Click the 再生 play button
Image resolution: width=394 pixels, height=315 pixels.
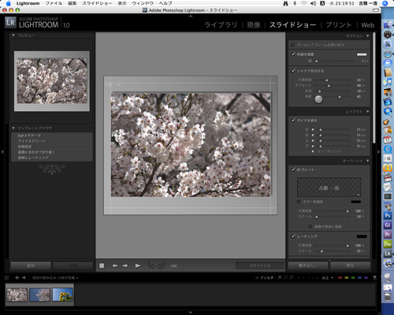point(350,265)
